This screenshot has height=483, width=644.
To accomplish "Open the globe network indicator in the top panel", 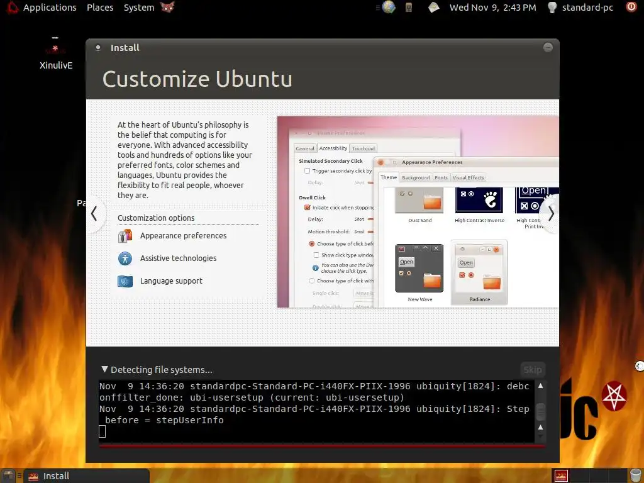I will click(388, 8).
